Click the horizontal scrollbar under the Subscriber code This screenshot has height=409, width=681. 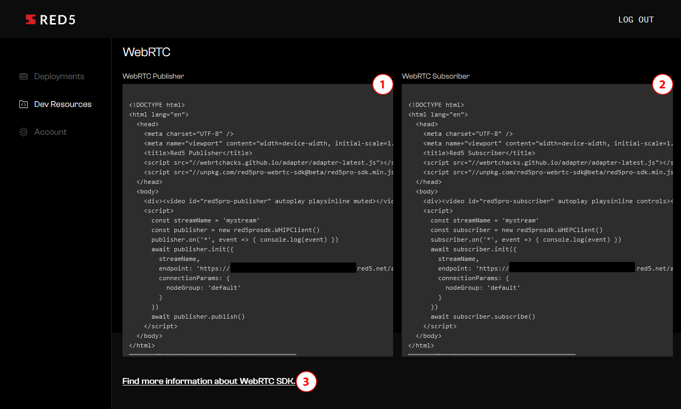[492, 354]
